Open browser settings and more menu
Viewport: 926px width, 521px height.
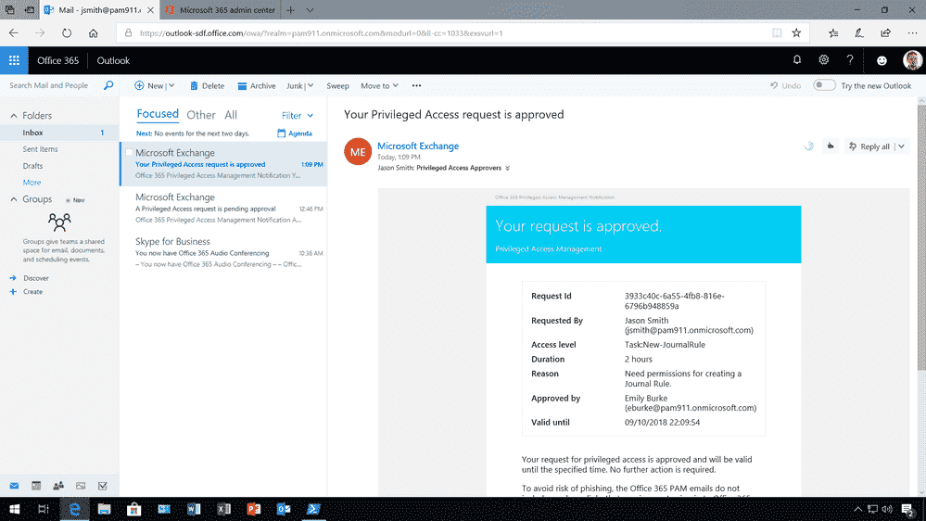[x=912, y=33]
